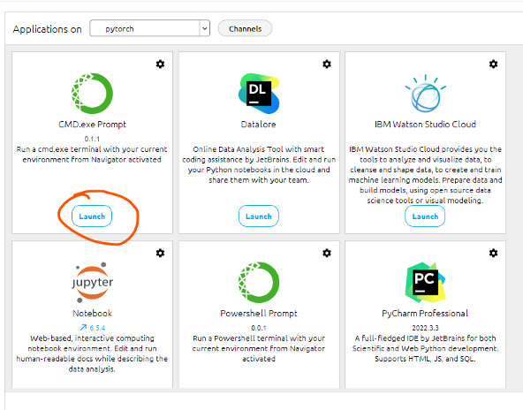Launch the CMD.exe Prompt
This screenshot has width=523, height=410.
click(x=92, y=216)
